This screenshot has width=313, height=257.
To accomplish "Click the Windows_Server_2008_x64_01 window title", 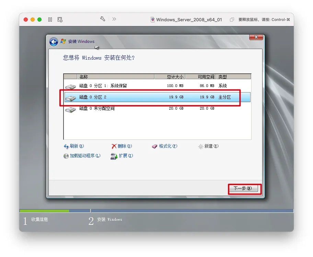I will coord(189,20).
